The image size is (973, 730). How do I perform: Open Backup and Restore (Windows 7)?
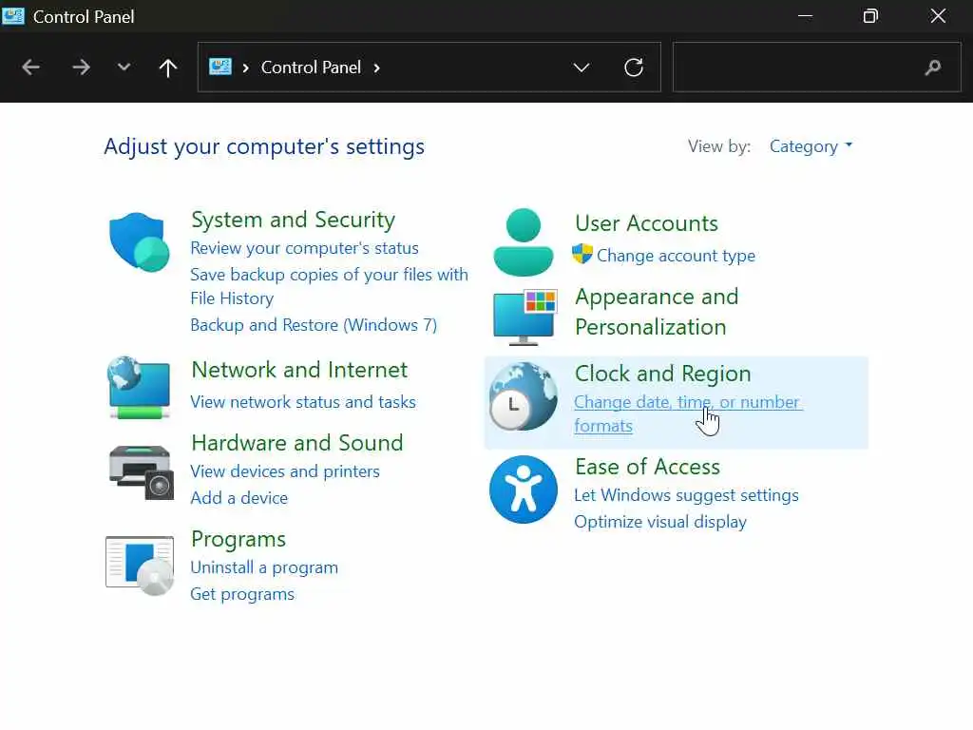pyautogui.click(x=314, y=325)
